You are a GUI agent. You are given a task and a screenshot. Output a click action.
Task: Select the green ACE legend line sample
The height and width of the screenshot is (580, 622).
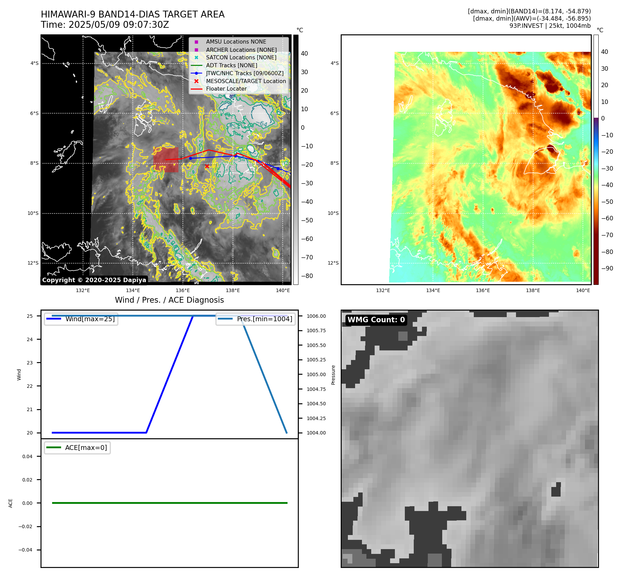point(53,448)
